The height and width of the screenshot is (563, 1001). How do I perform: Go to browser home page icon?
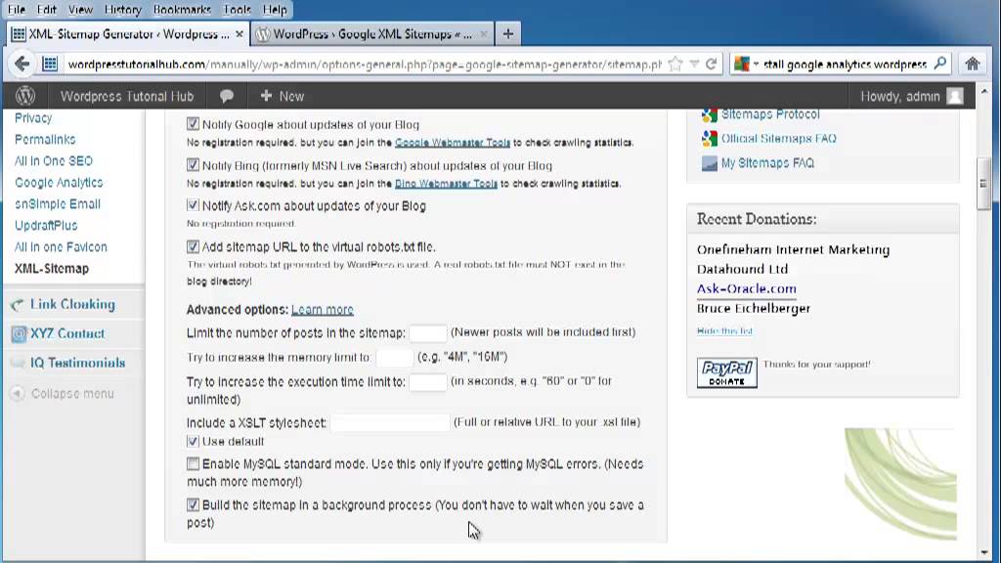(x=973, y=64)
